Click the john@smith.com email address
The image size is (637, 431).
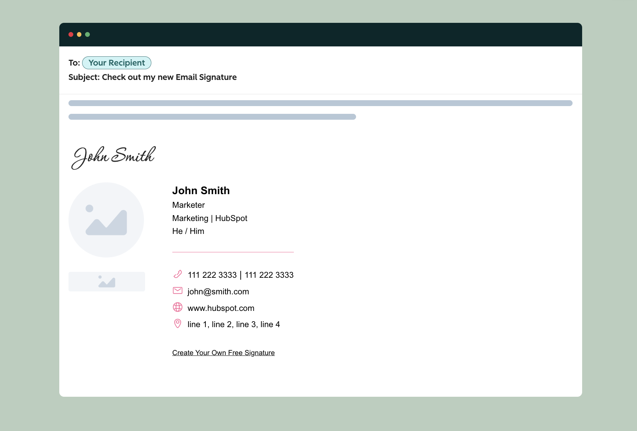(x=218, y=291)
